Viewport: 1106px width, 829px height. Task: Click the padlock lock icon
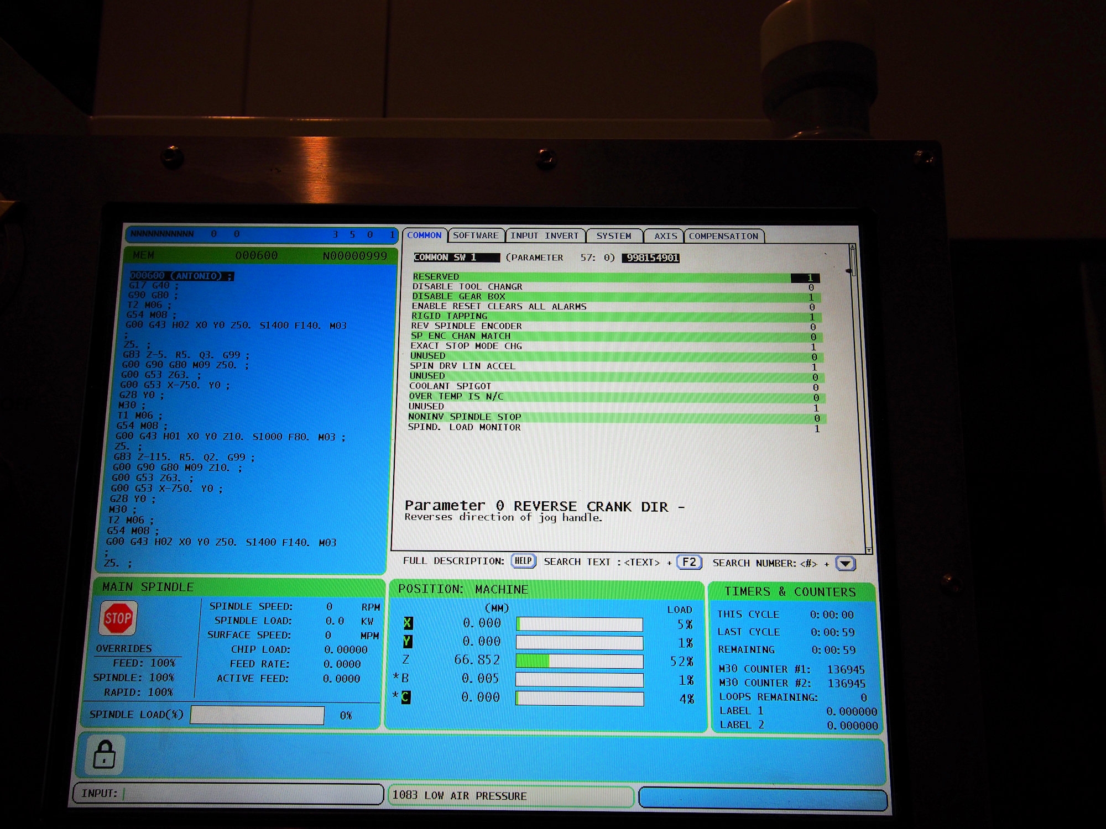tap(105, 755)
